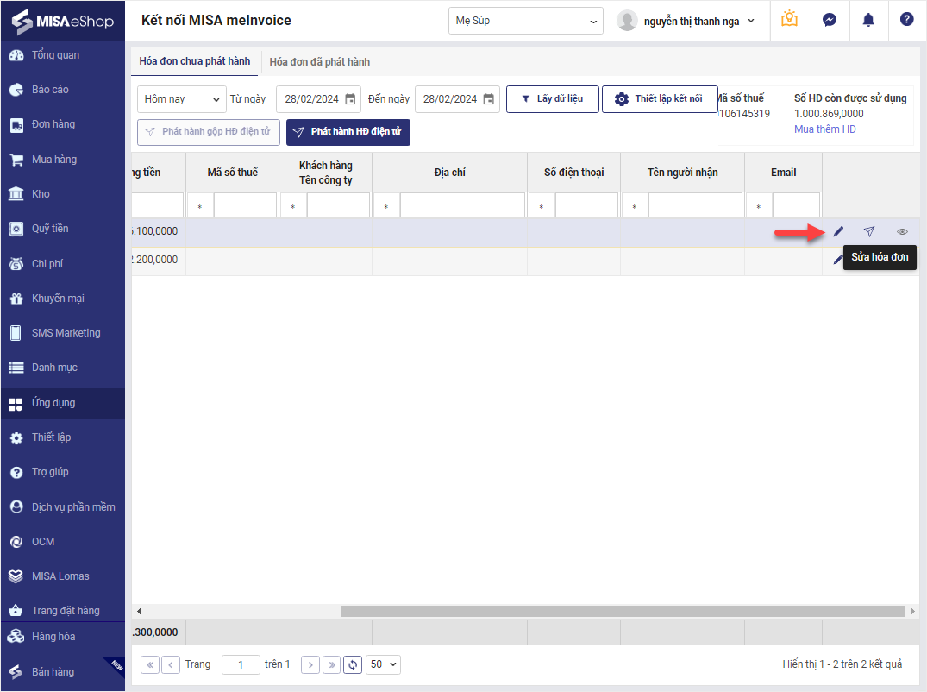927x692 pixels.
Task: Open Chi phí expenses section
Action: (63, 264)
